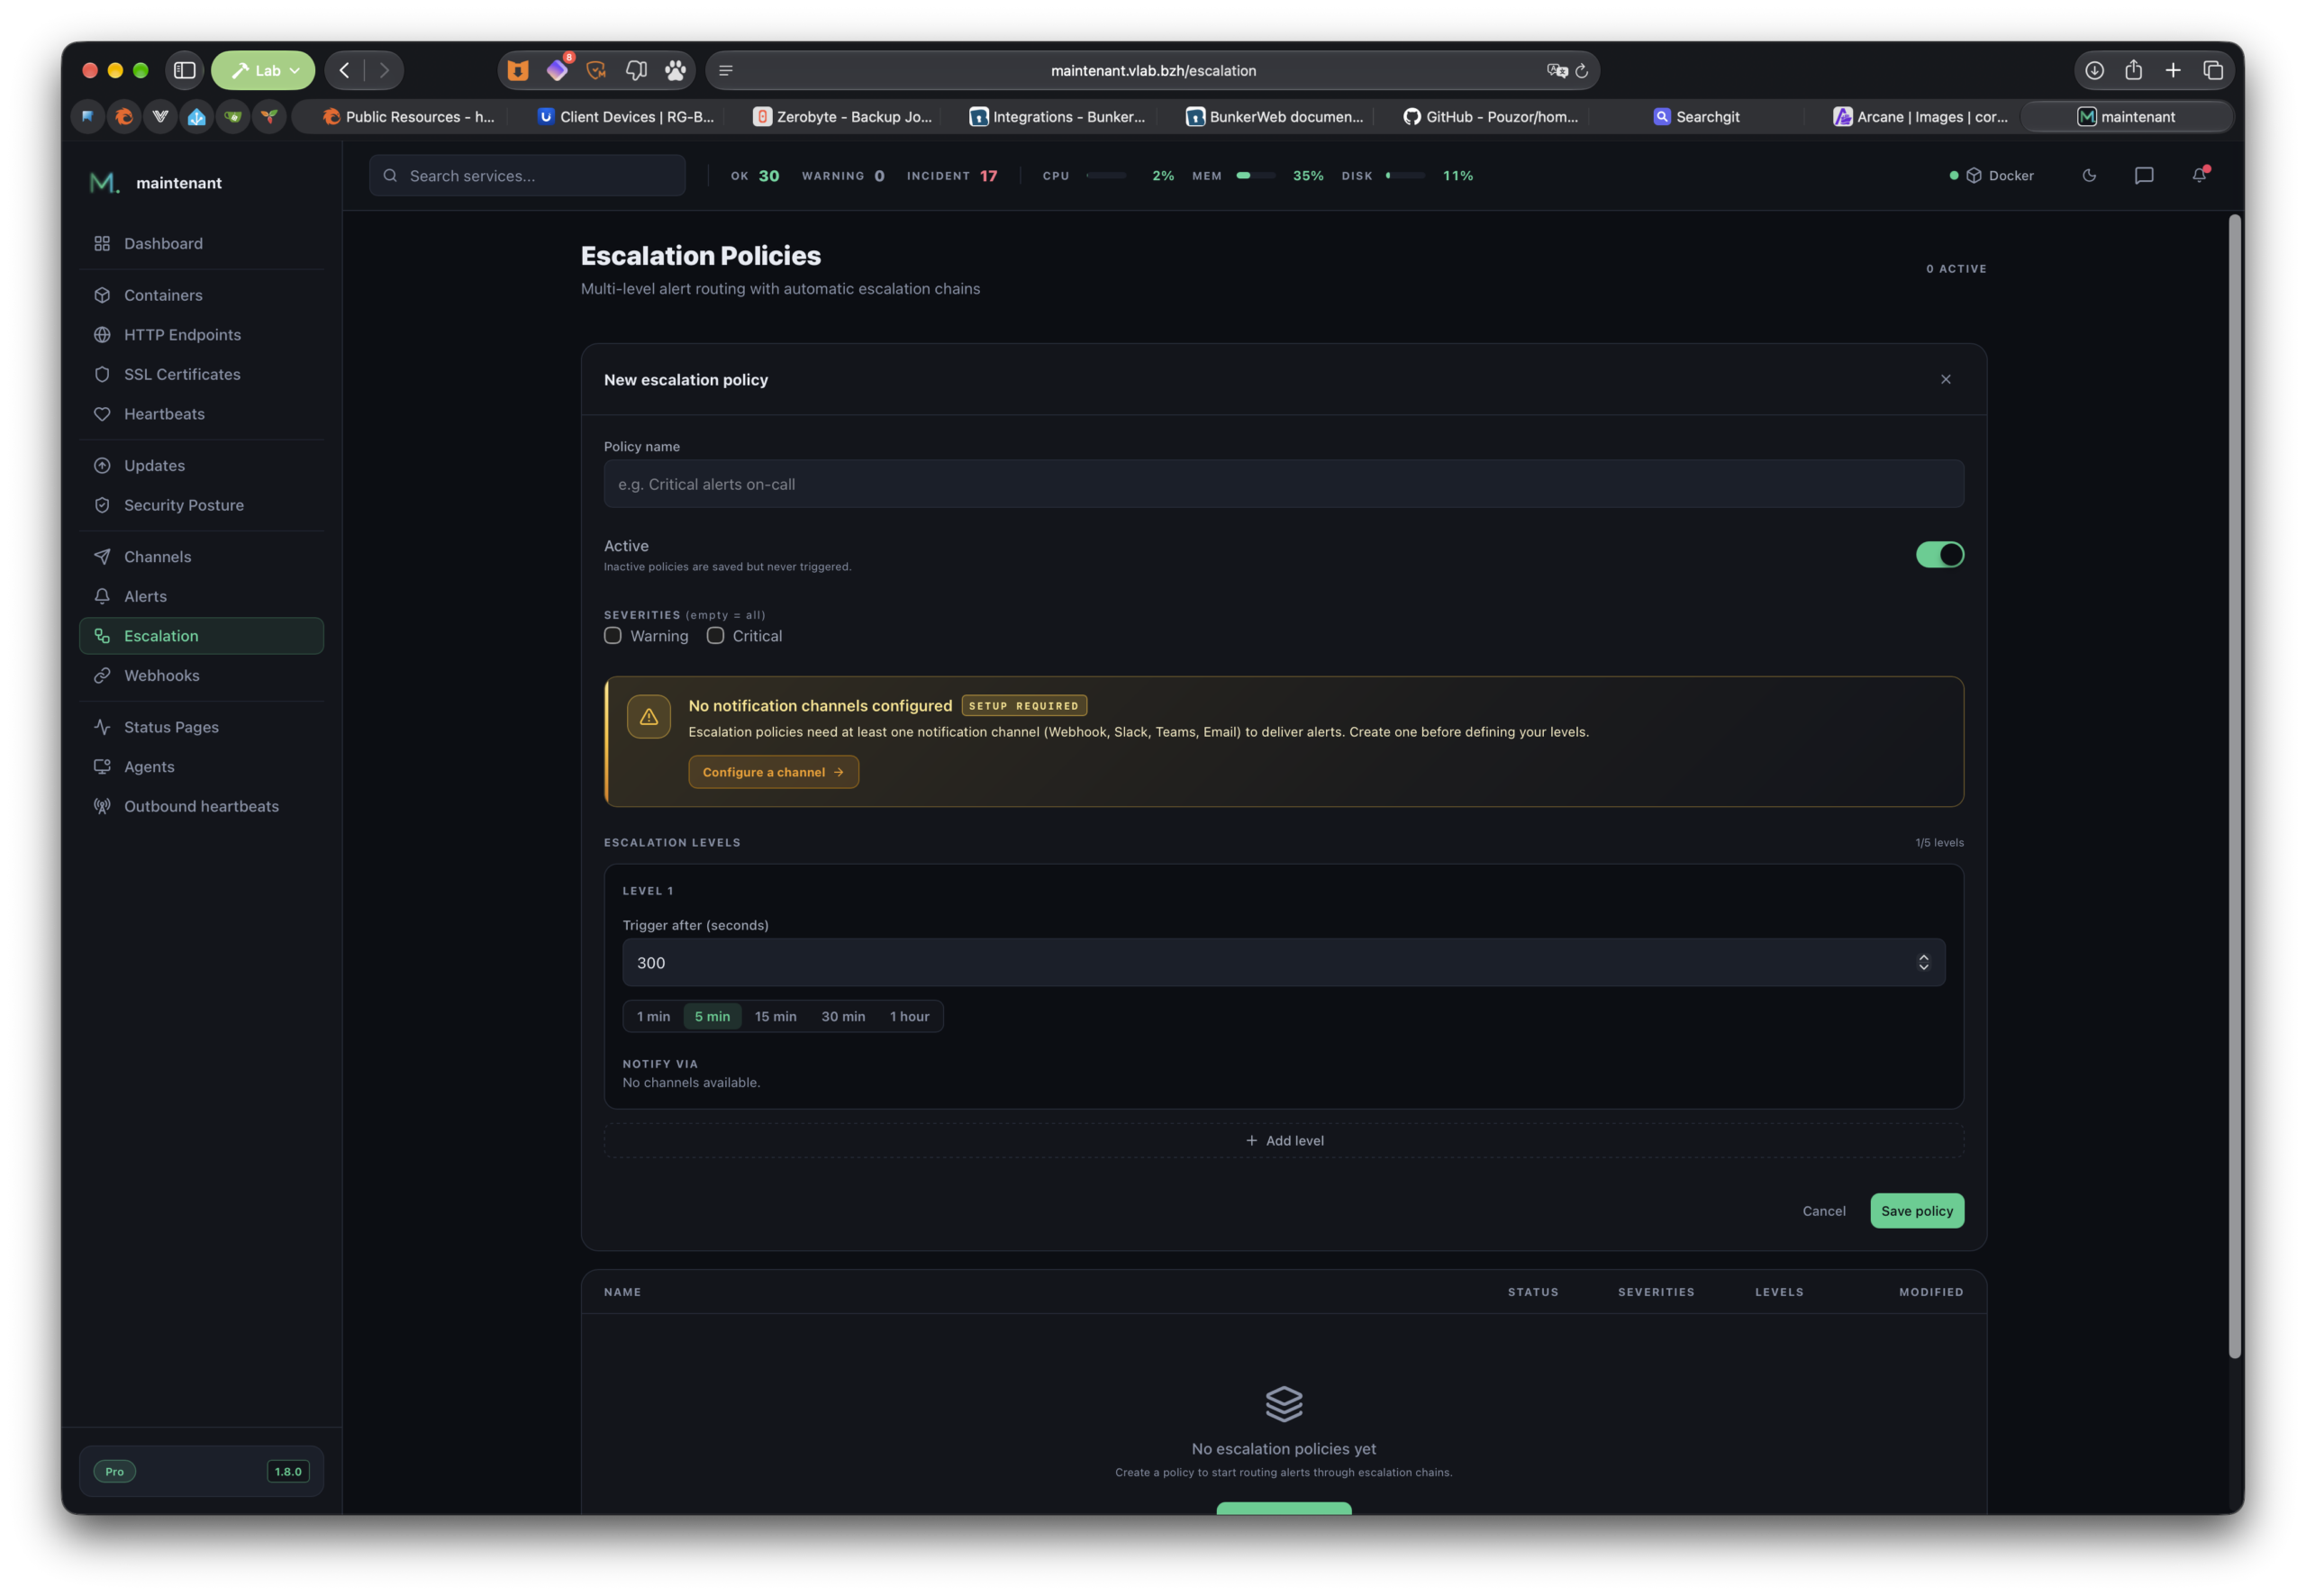
Task: Click the Security Posture shield icon
Action: (x=102, y=505)
